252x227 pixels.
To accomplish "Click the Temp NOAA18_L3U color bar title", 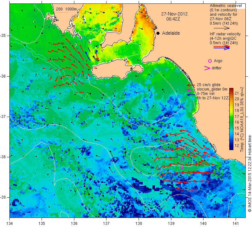I will pos(242,119).
